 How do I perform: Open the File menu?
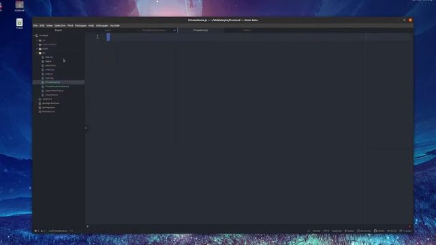[35, 26]
